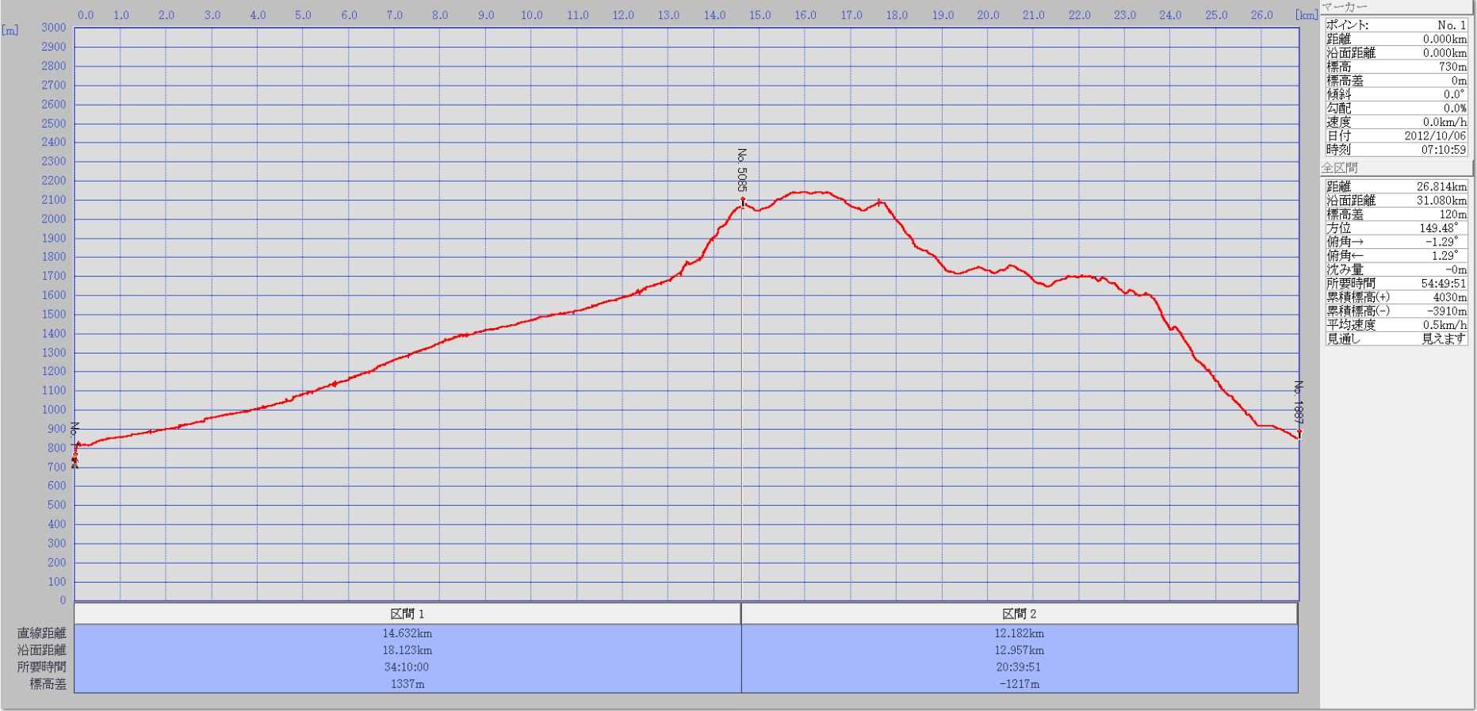The width and height of the screenshot is (1477, 711).
Task: Click the 34:10:00 duration cell
Action: (408, 667)
